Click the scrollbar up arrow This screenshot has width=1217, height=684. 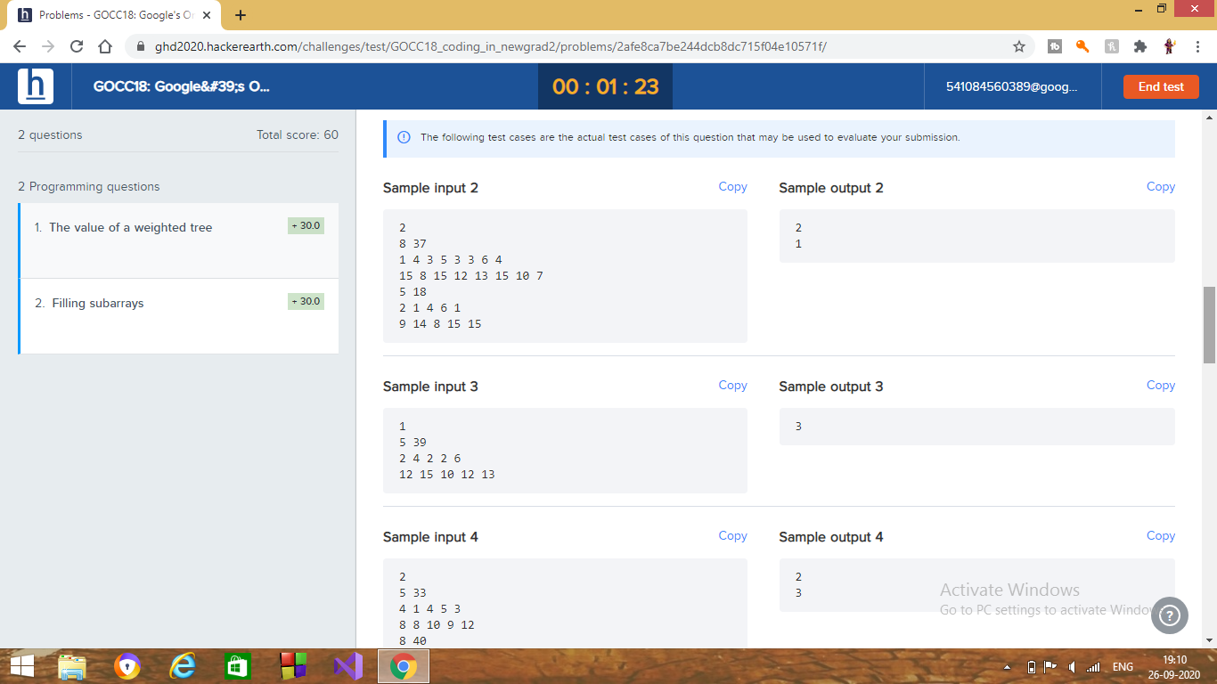1209,117
